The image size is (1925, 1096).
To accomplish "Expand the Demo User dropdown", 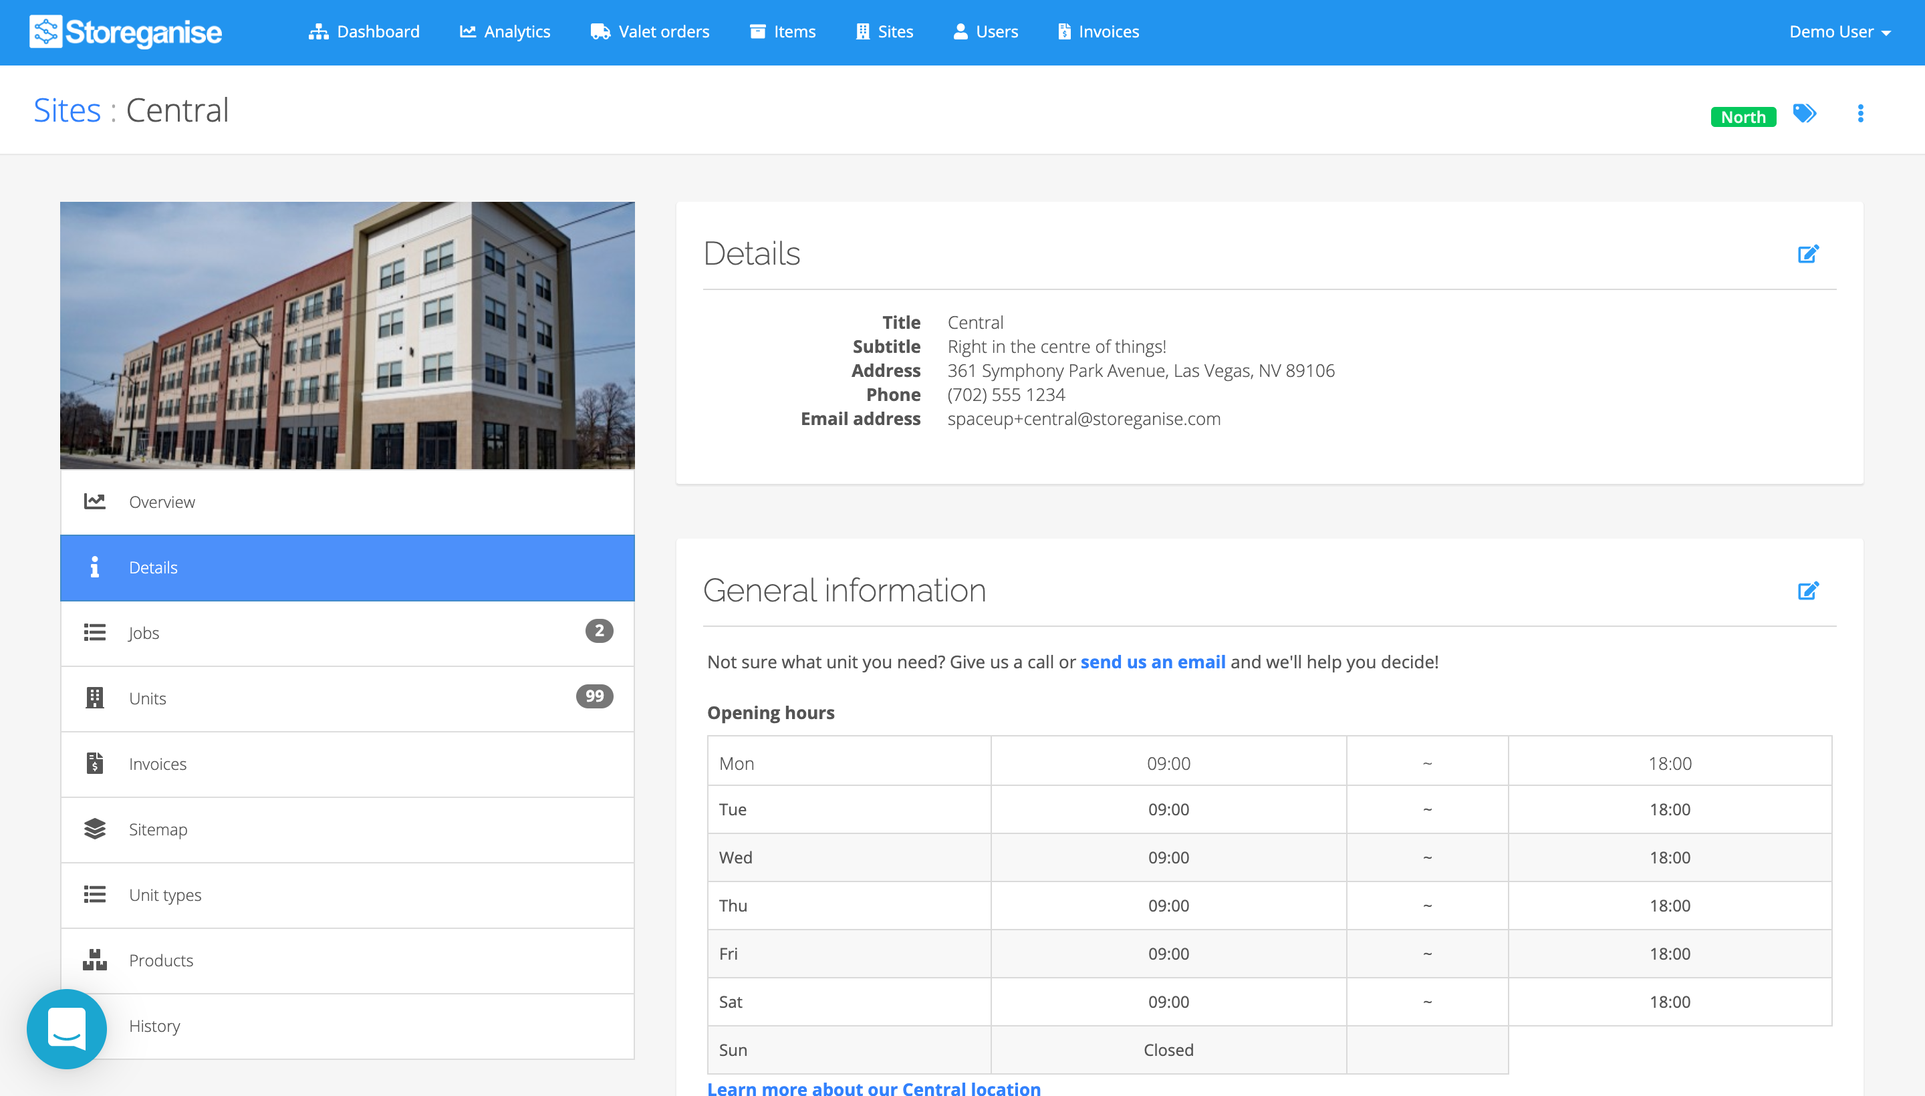I will [1839, 31].
